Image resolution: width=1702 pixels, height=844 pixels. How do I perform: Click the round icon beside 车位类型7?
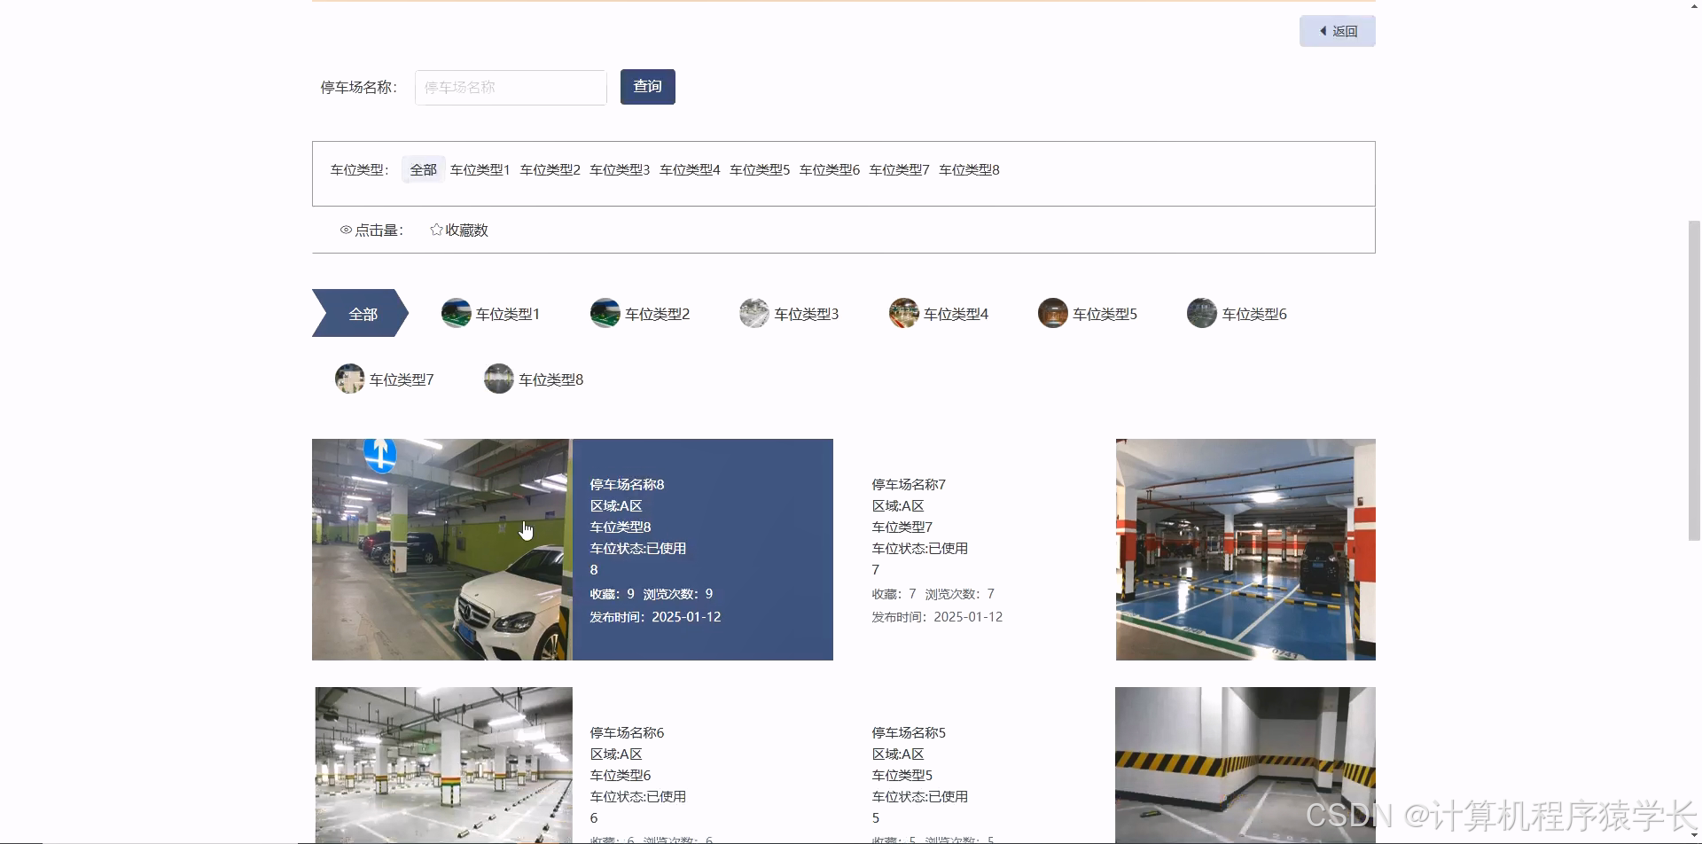349,379
